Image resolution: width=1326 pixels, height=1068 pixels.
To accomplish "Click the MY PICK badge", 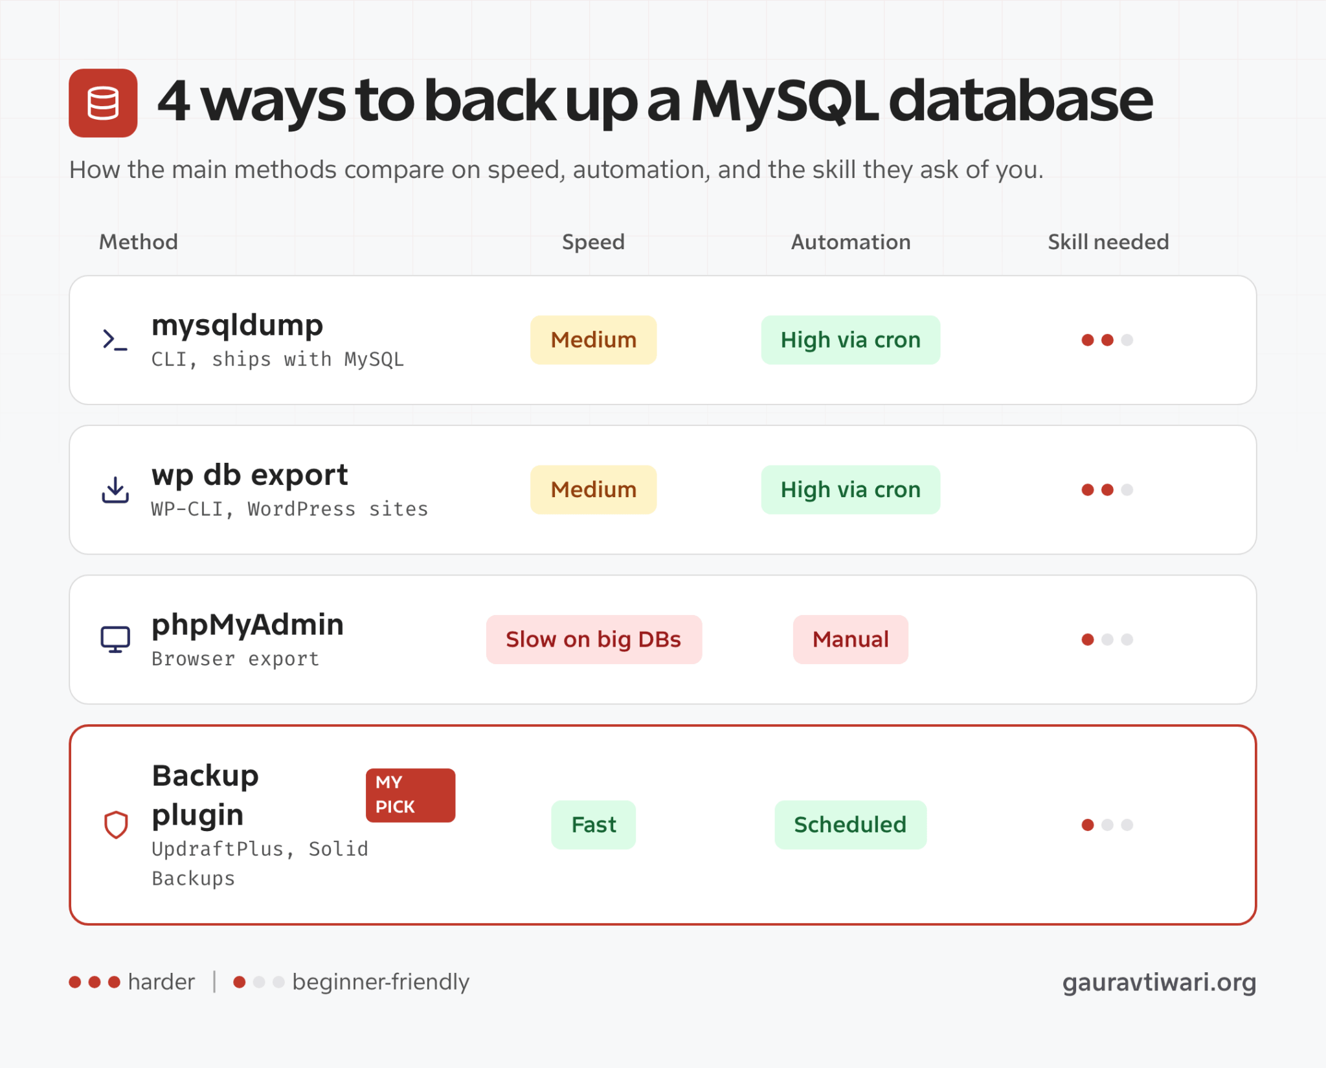I will (x=410, y=795).
